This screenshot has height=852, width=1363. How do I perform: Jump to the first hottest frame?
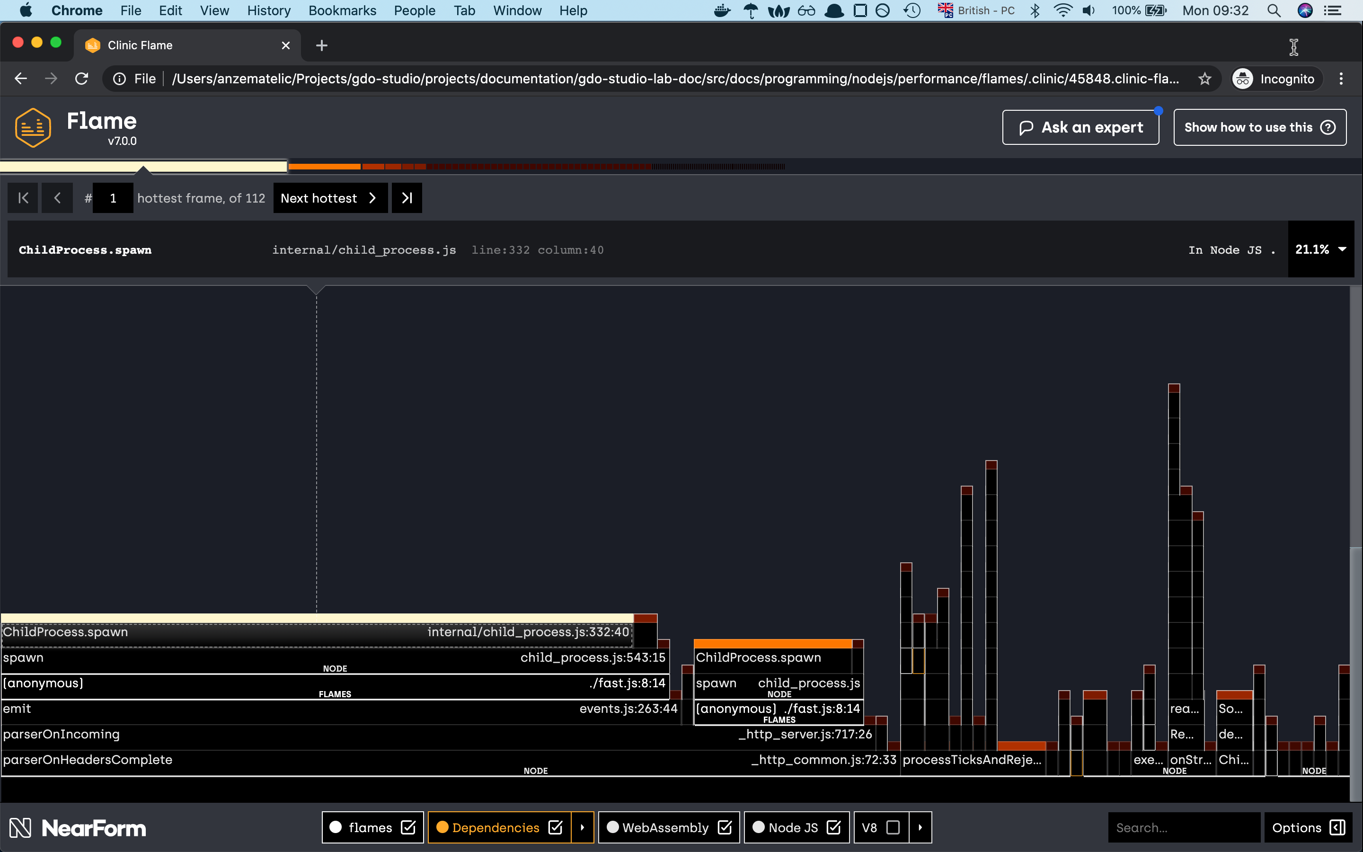[x=23, y=198]
